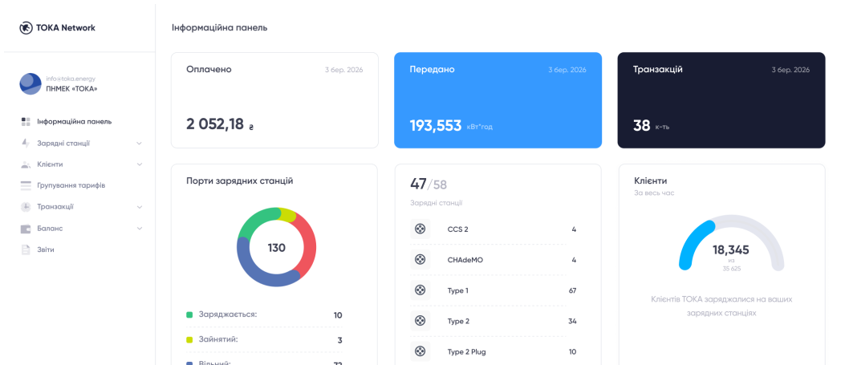Click the Type 2 Plug connector icon
The height and width of the screenshot is (365, 845).
pos(420,351)
